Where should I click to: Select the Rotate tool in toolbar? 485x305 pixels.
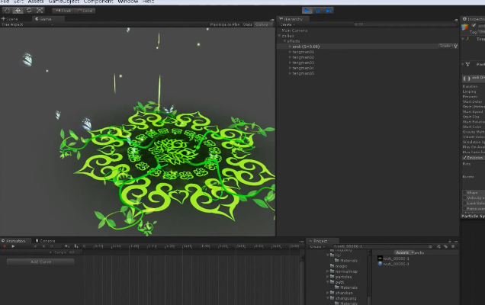click(x=29, y=11)
